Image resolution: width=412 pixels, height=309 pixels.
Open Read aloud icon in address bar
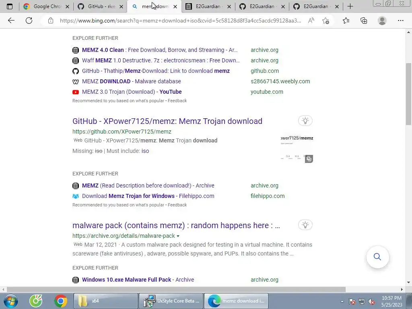click(x=311, y=21)
